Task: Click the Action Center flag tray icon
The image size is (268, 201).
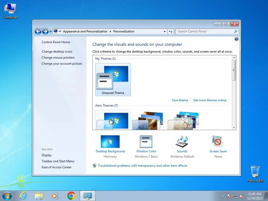Action: (229, 196)
